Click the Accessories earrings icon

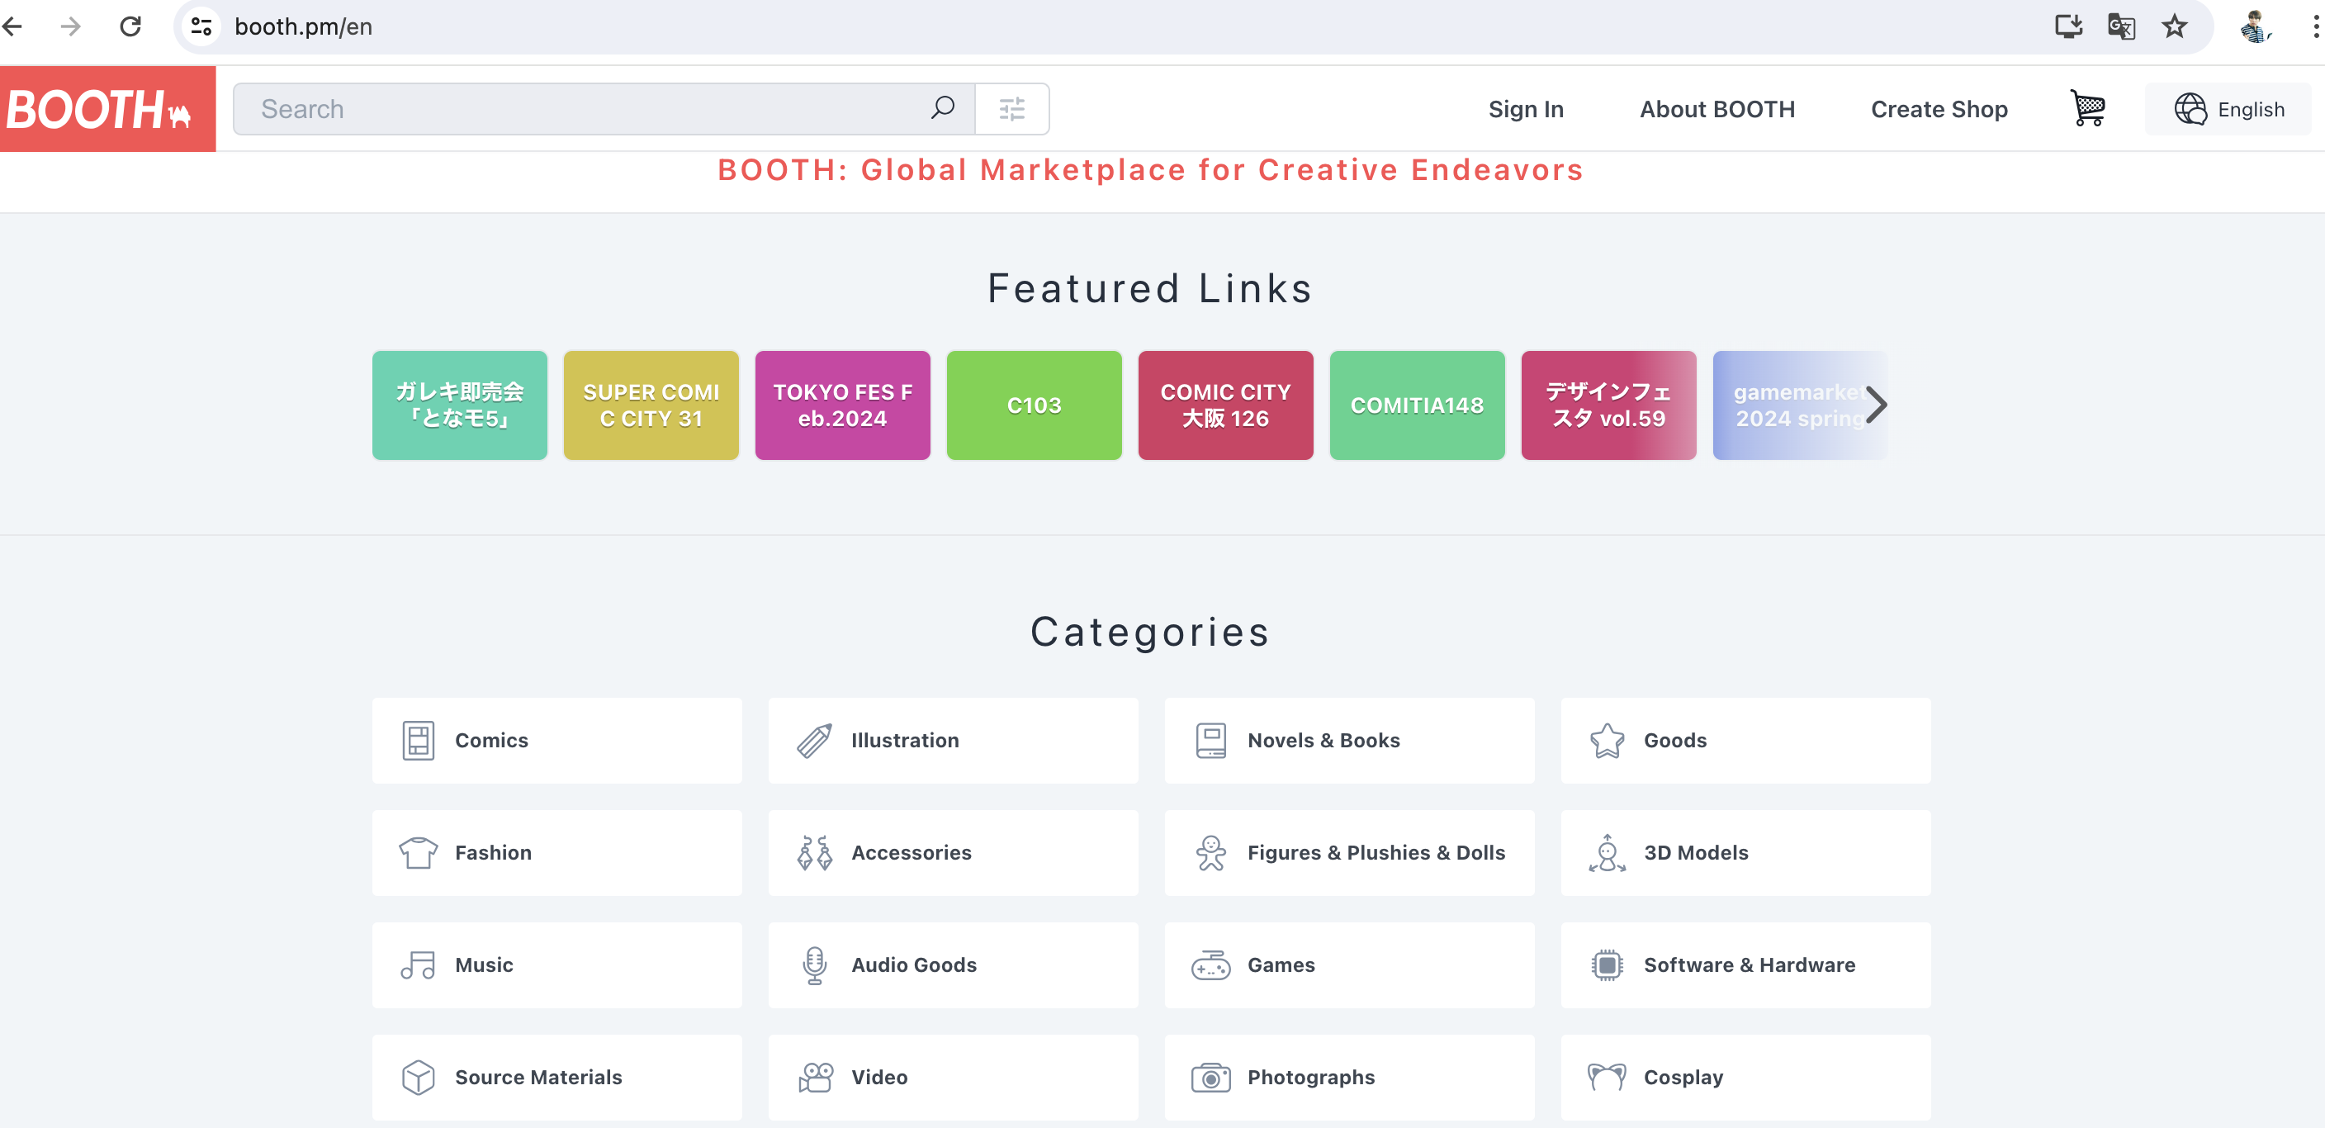coord(814,853)
